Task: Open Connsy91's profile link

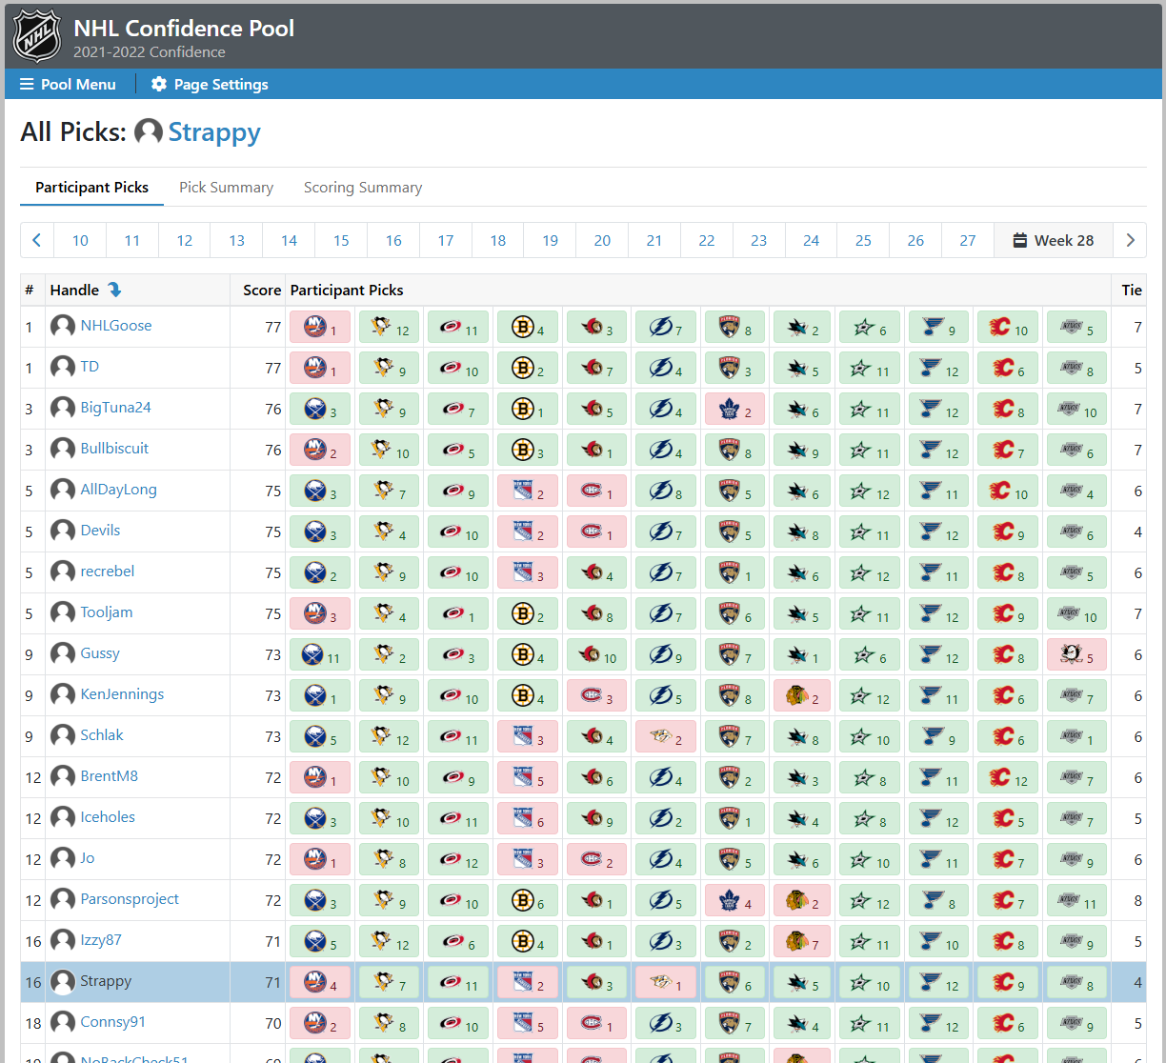Action: pos(113,1022)
